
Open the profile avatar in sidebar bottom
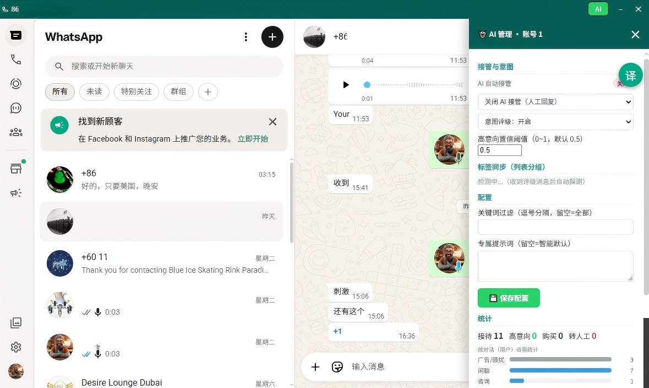coord(16,371)
